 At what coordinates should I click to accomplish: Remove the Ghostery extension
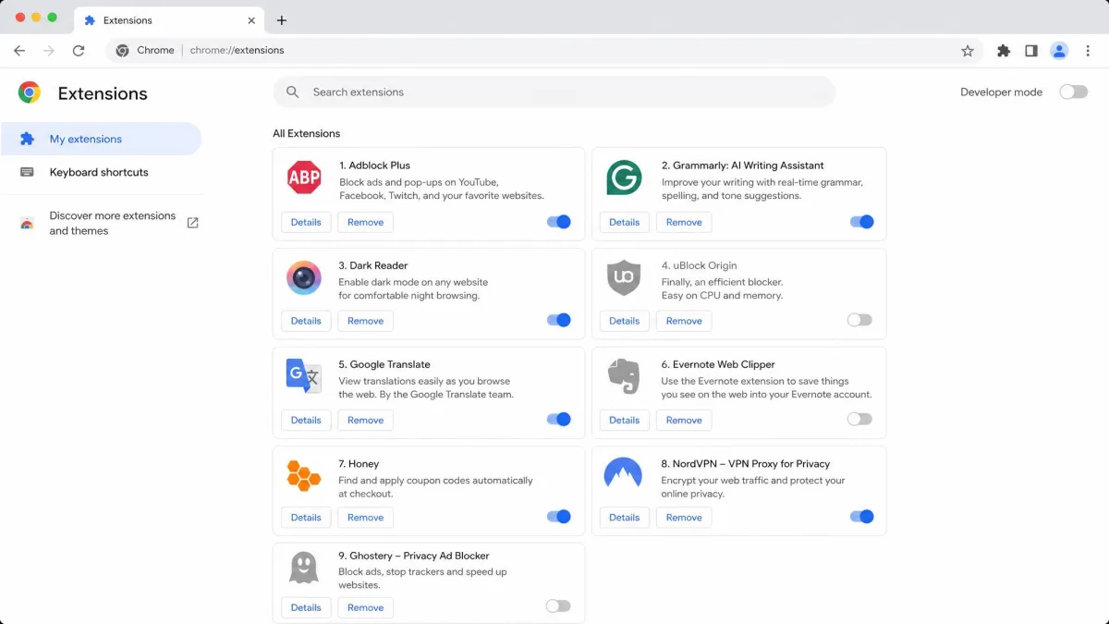[x=365, y=607]
